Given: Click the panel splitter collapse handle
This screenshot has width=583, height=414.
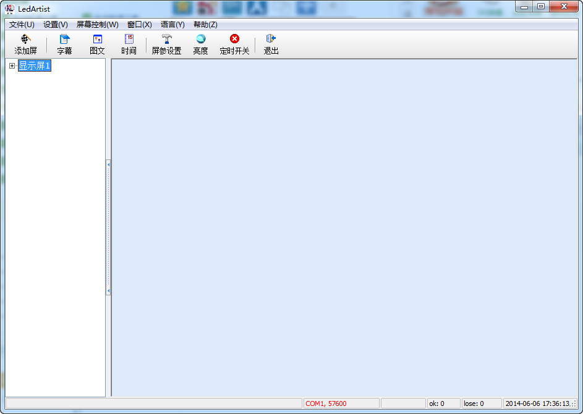Looking at the screenshot, I should point(108,227).
